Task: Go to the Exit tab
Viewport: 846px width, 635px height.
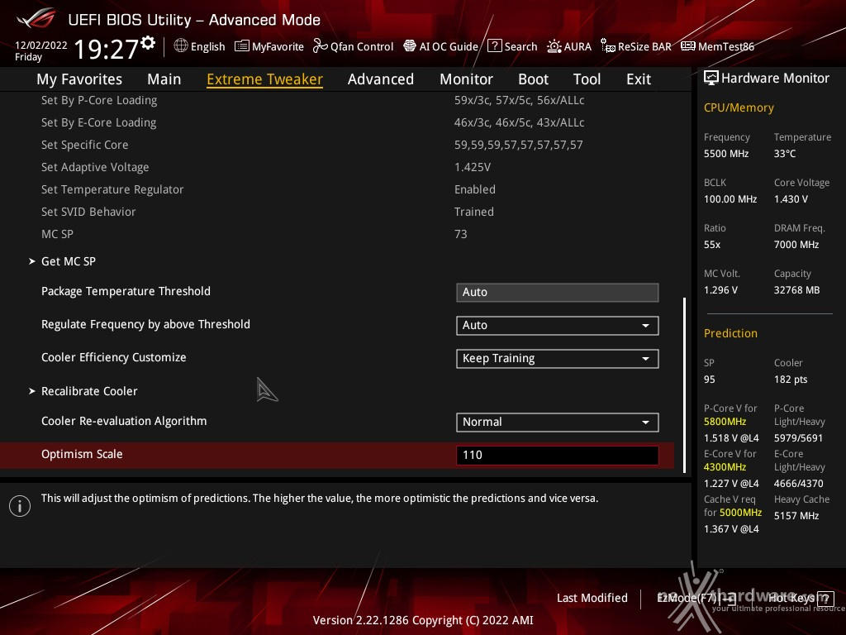Action: 639,79
